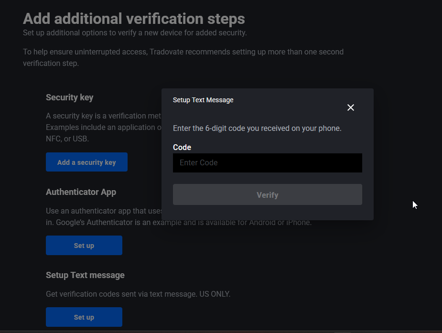Click the 'Authenticator App' section heading
The width and height of the screenshot is (442, 333).
tap(81, 192)
